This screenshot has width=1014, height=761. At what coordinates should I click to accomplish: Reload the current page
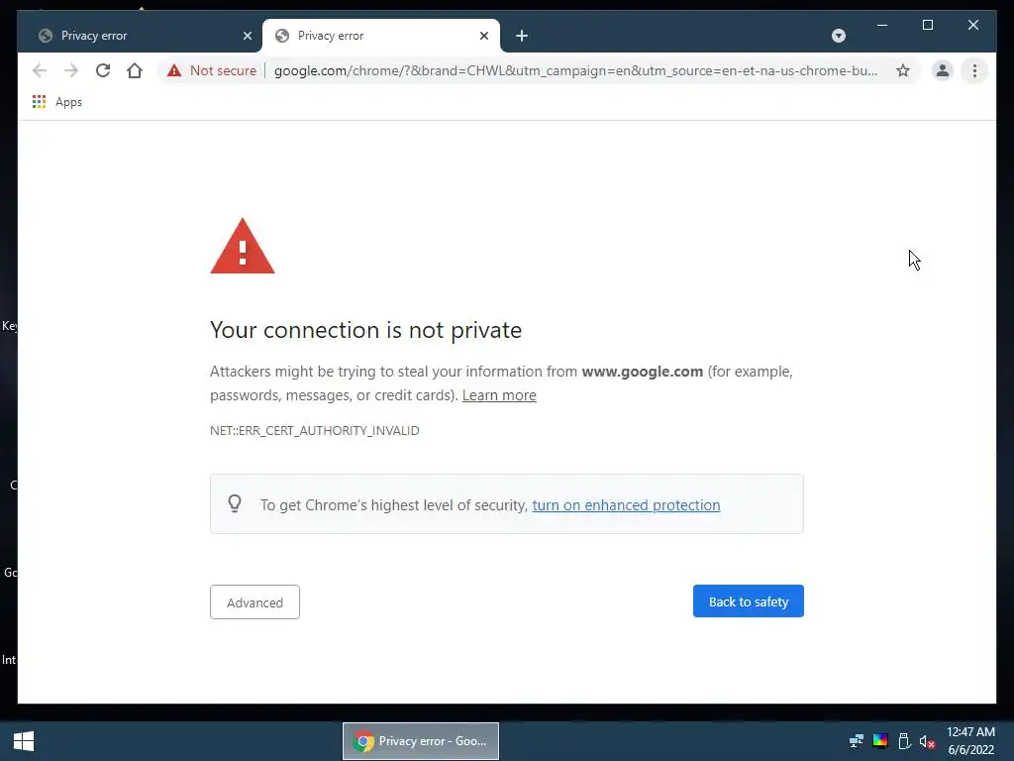pos(103,70)
